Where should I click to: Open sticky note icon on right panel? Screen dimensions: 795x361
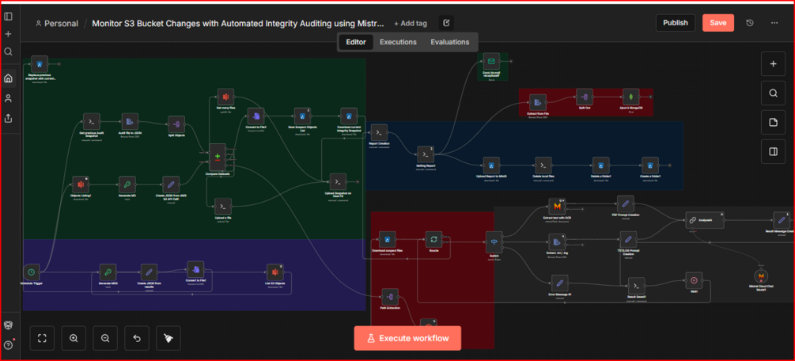(x=773, y=122)
